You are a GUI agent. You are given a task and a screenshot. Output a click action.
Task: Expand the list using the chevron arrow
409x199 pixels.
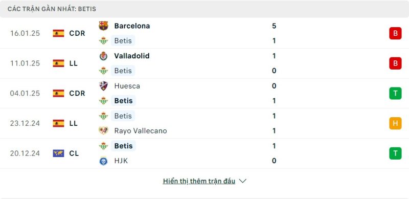click(x=242, y=181)
